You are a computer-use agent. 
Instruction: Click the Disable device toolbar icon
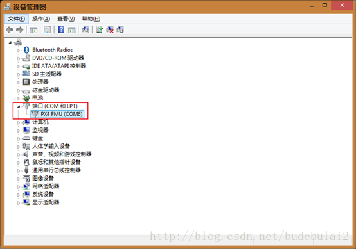(x=120, y=29)
